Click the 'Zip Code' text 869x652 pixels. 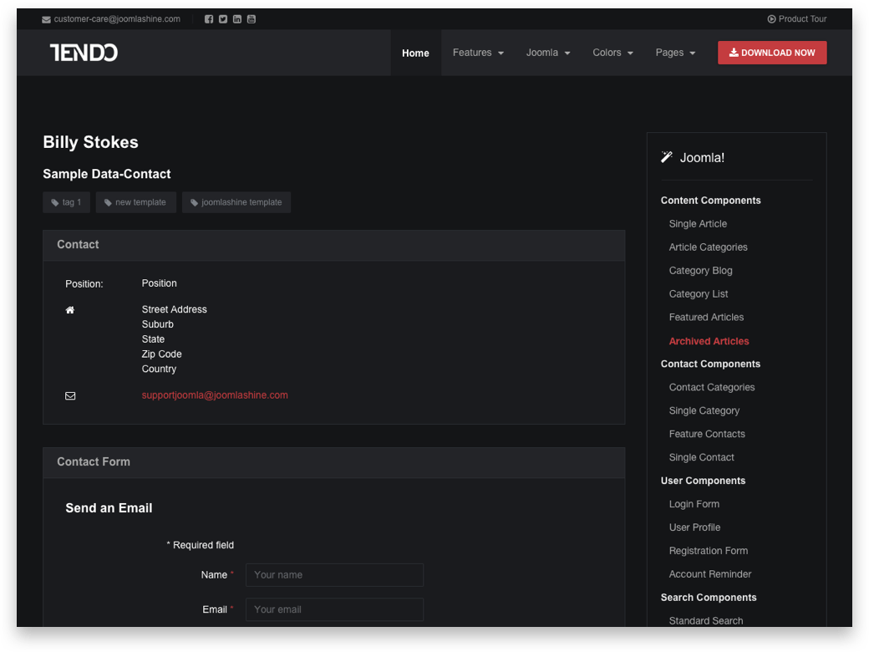(161, 354)
